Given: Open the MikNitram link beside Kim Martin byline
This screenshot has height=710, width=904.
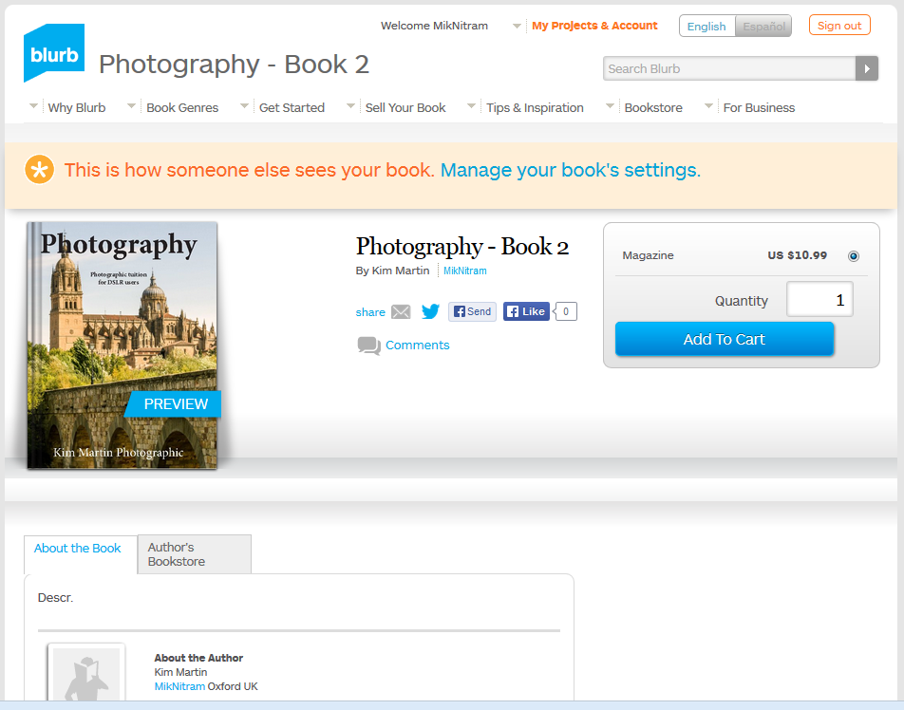Looking at the screenshot, I should [x=464, y=271].
